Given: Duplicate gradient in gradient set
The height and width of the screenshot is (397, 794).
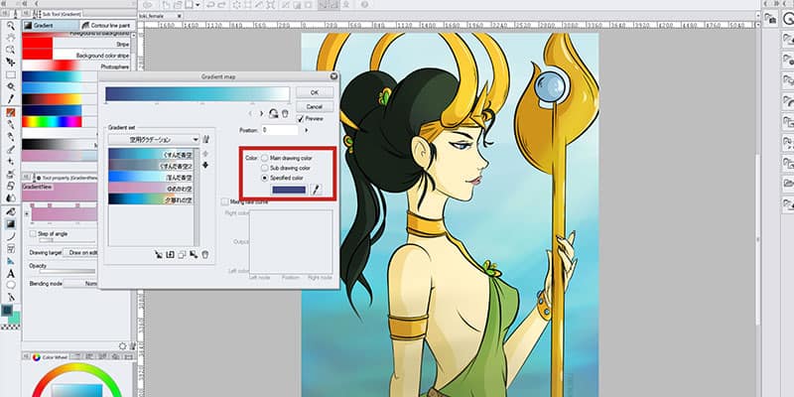Looking at the screenshot, I should tap(182, 254).
